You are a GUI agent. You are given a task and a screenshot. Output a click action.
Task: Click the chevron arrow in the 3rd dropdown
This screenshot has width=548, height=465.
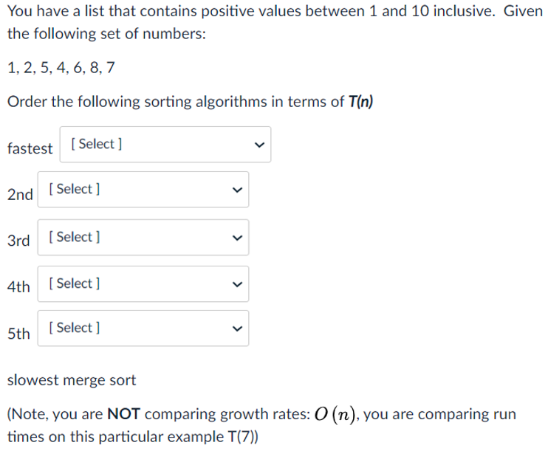pos(237,238)
